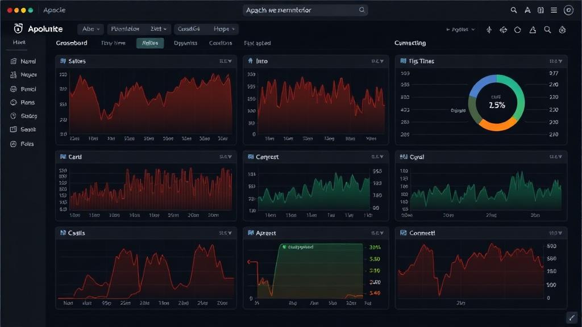Screen dimensions: 582x327
Task: Switch on the Connecting panel header control
Action: (x=411, y=43)
